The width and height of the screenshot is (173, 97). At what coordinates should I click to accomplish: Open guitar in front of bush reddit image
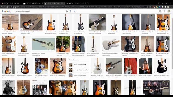63,44
